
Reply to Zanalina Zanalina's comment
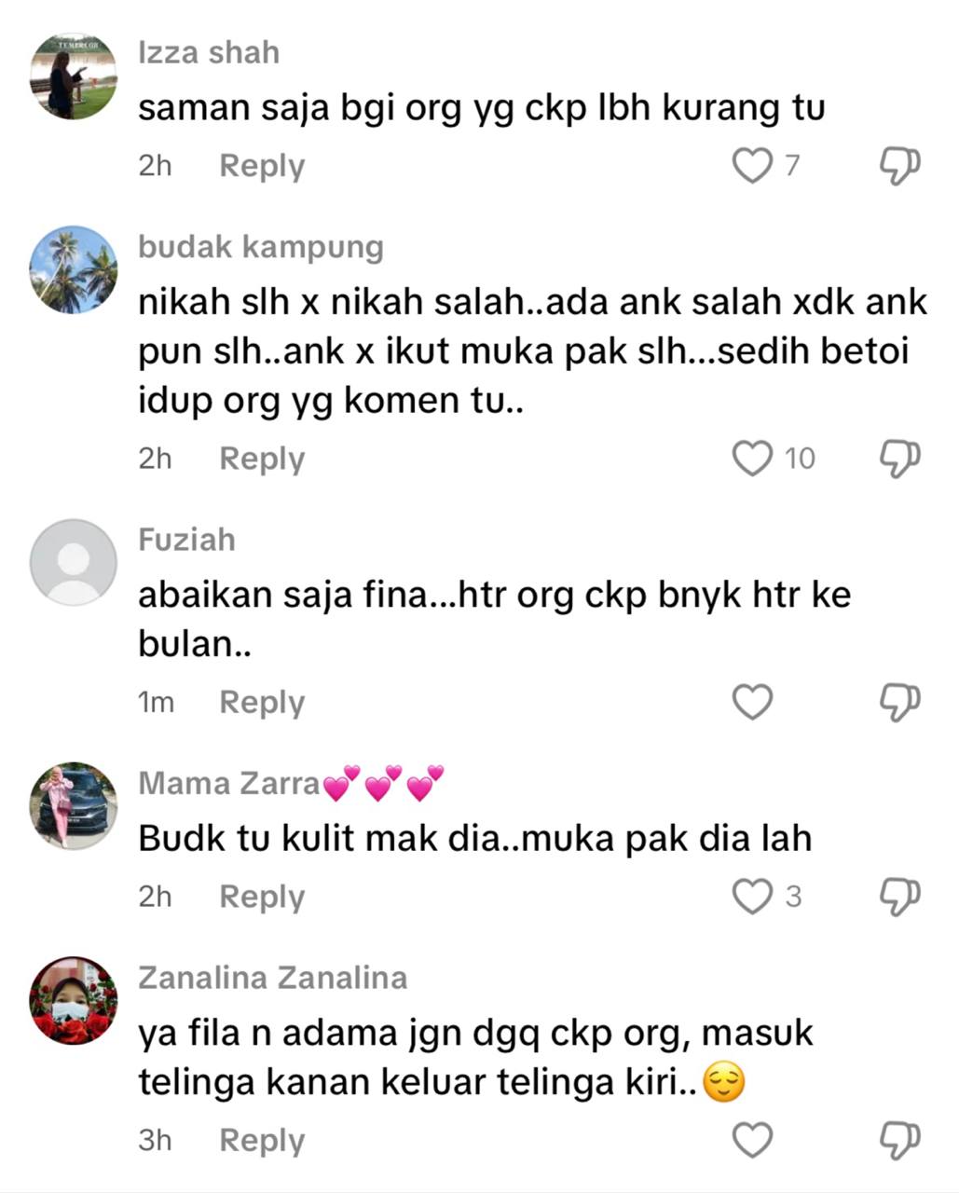pyautogui.click(x=262, y=1141)
